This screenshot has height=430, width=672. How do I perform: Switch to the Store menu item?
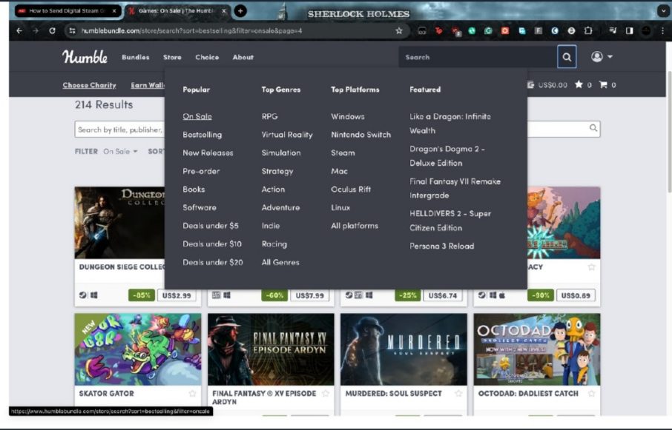(x=171, y=57)
